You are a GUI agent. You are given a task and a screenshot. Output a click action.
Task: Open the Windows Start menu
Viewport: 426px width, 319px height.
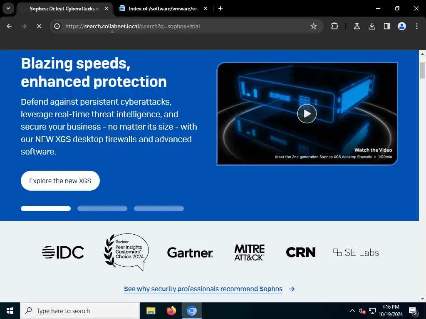click(x=10, y=311)
